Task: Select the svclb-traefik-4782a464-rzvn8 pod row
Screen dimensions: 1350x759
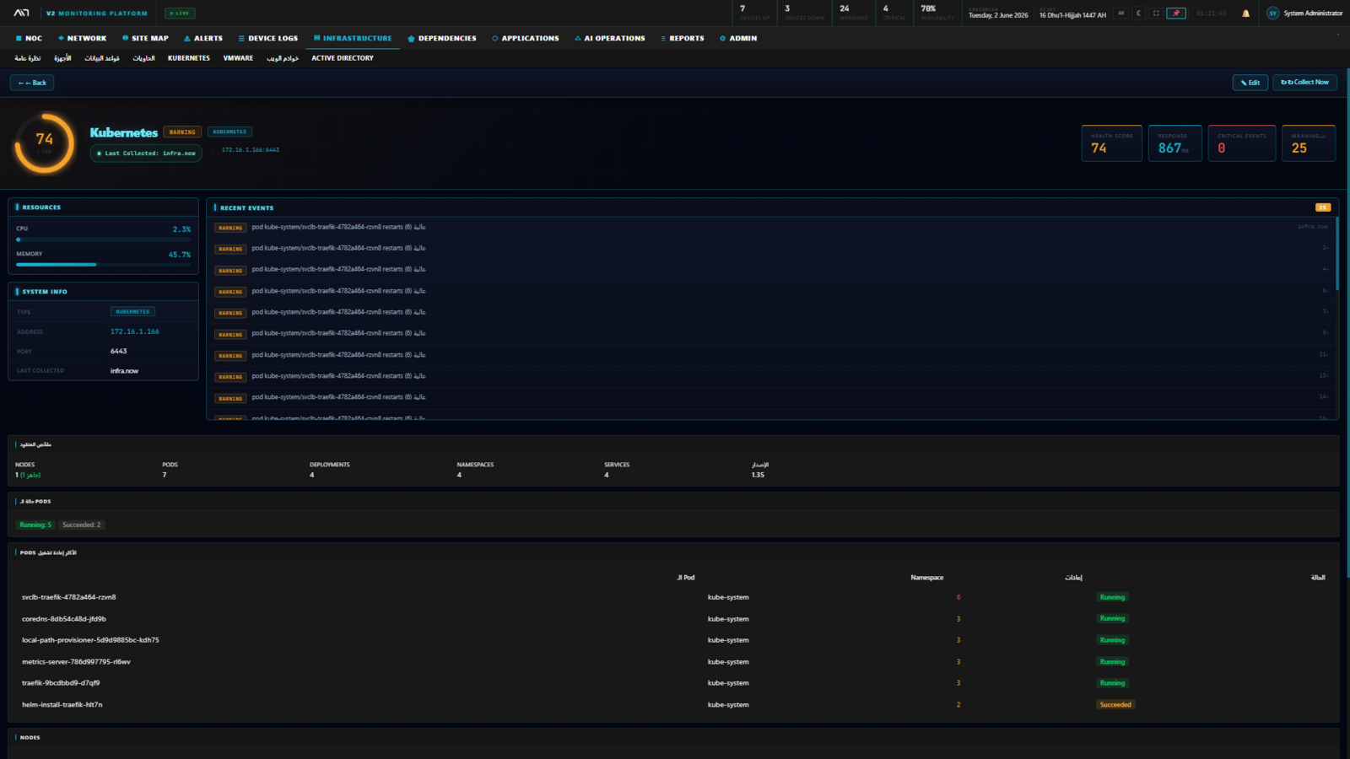Action: 673,597
